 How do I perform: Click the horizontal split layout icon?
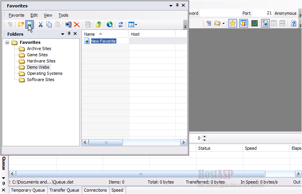282,23
